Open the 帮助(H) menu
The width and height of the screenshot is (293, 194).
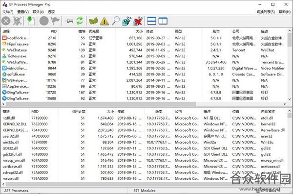(x=285, y=12)
